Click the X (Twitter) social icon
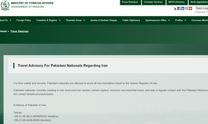 click(x=175, y=9)
